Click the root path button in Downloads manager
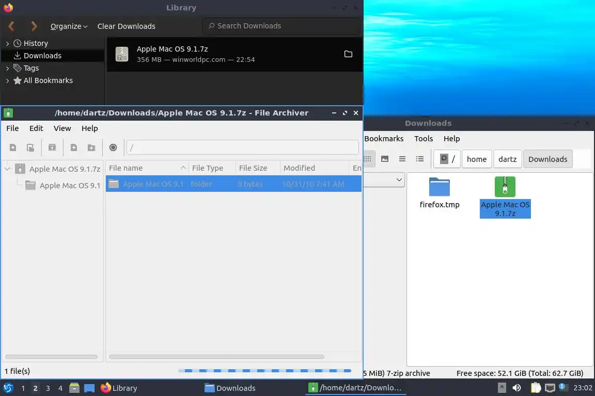This screenshot has height=396, width=595. coord(447,159)
